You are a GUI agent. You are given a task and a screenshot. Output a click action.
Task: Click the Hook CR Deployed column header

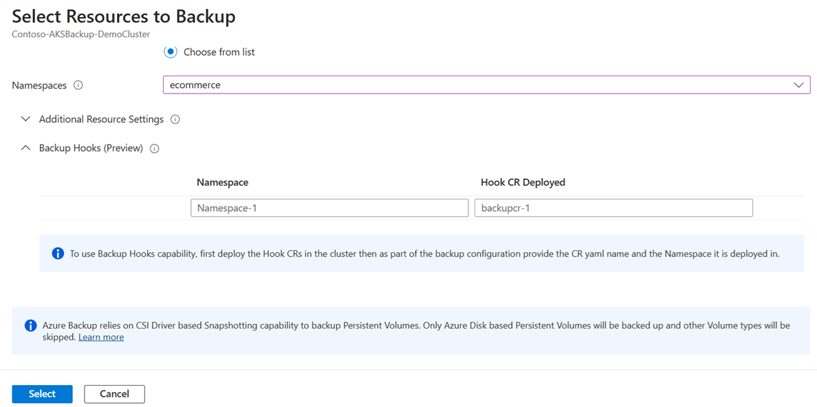(523, 182)
